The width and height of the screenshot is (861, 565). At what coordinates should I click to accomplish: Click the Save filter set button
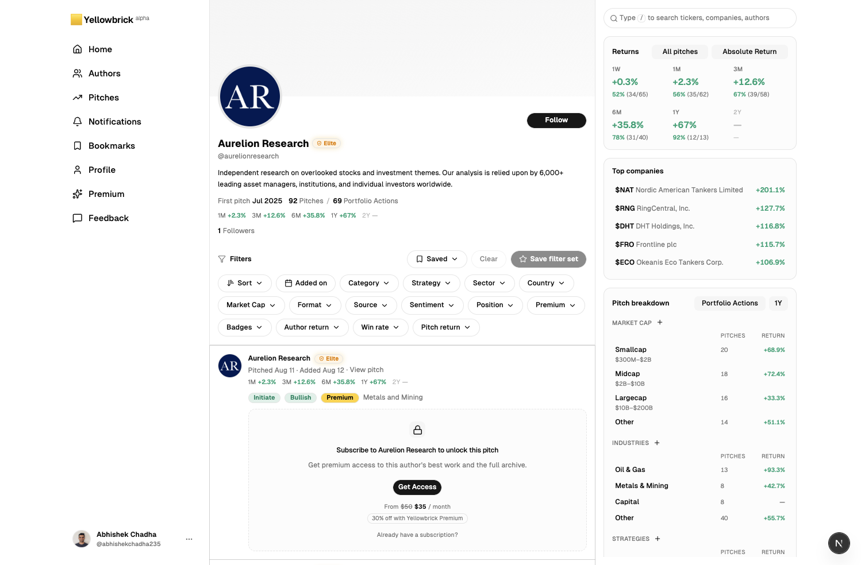[548, 259]
